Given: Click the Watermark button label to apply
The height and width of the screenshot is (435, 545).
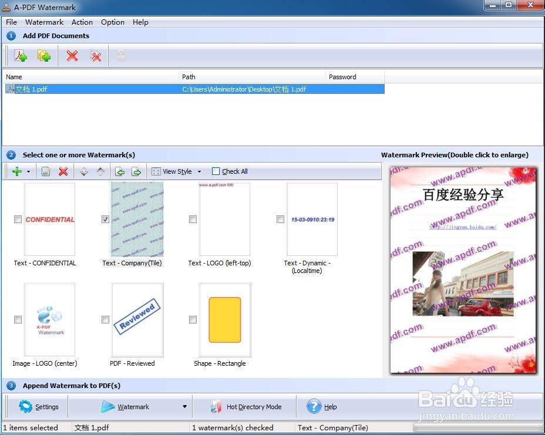Looking at the screenshot, I should click(x=133, y=407).
